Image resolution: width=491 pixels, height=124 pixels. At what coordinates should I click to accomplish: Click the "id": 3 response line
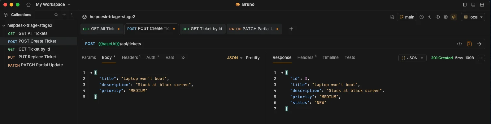click(x=299, y=79)
